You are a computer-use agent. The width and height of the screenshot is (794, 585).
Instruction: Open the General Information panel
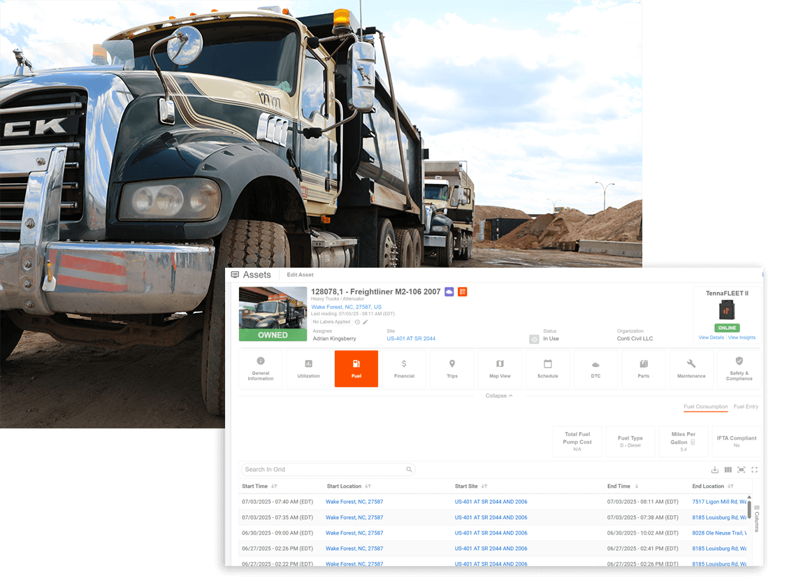coord(261,368)
